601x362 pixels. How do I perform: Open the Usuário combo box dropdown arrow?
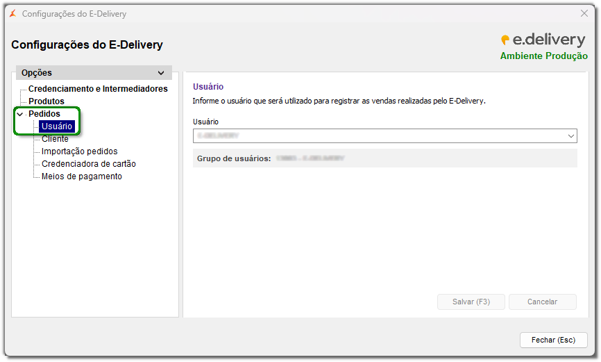(570, 136)
